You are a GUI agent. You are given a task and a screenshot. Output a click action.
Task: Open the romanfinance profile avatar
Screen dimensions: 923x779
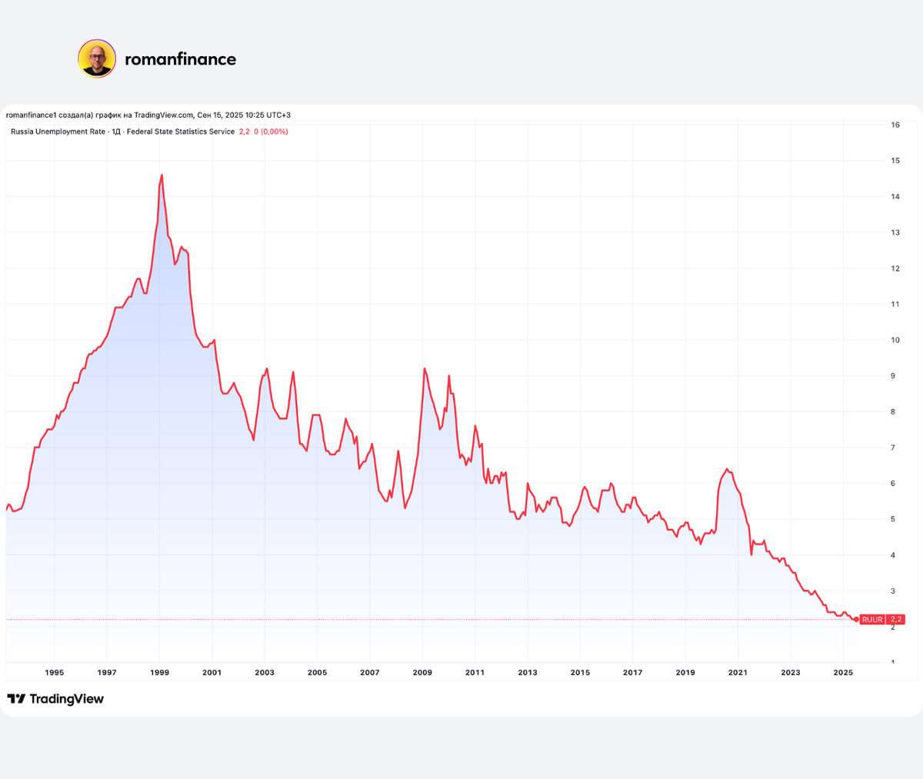[96, 58]
